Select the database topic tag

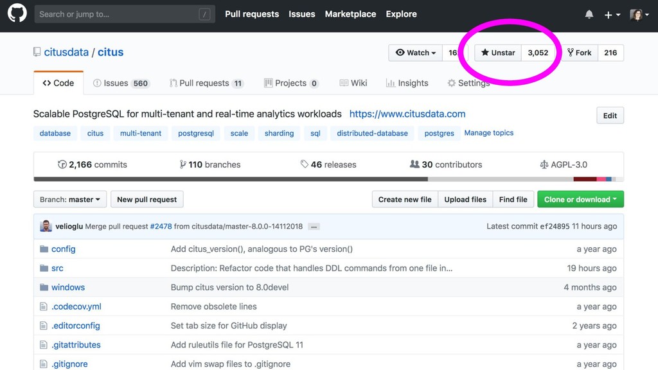click(55, 134)
